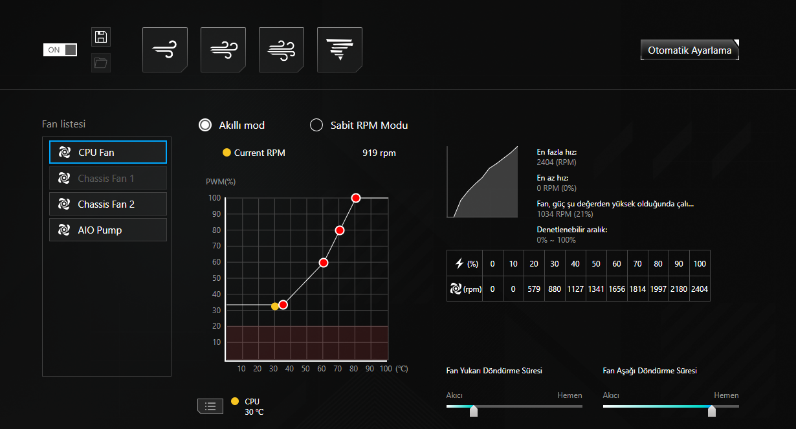
Task: Select the standard fan preset (two-stream wind icon)
Action: pos(223,50)
